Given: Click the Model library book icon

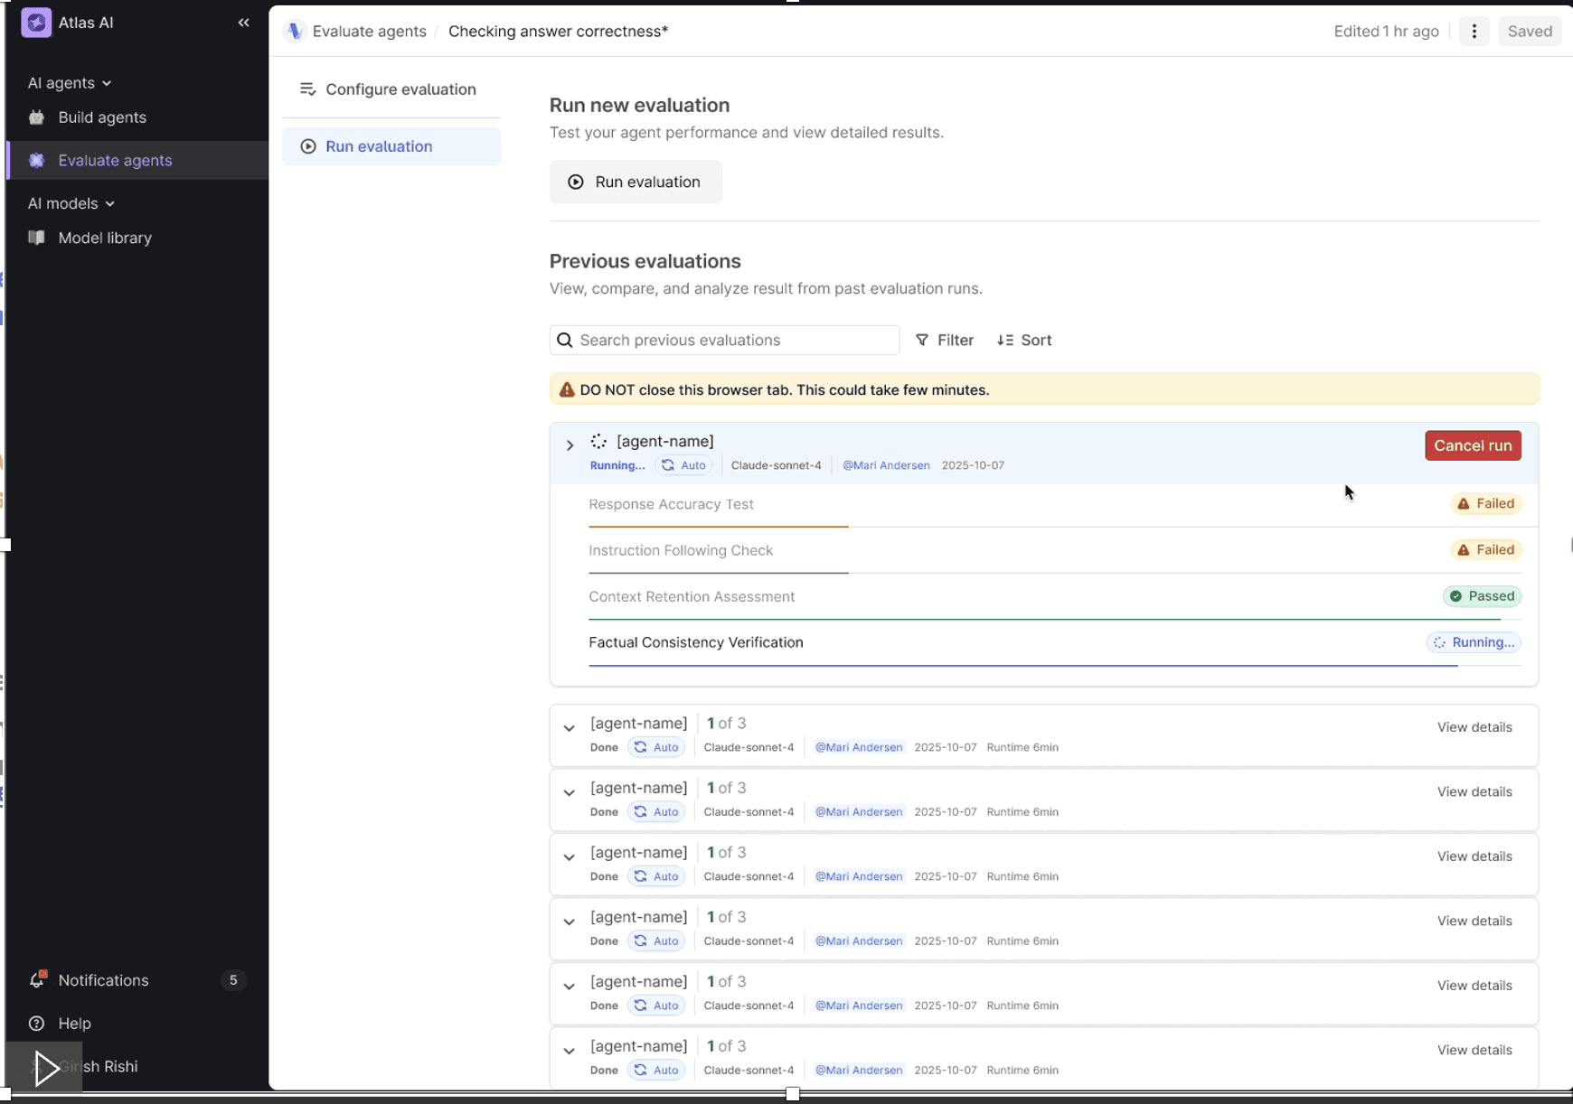Looking at the screenshot, I should 37,238.
